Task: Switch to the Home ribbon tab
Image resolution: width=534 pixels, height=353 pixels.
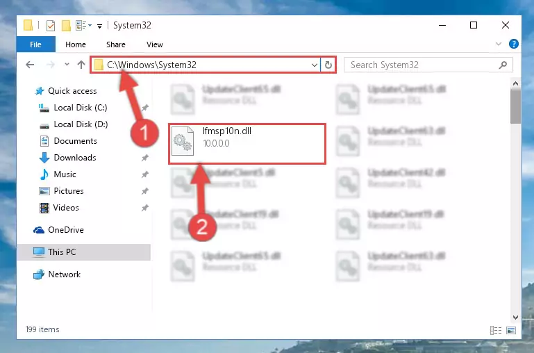Action: (x=76, y=44)
